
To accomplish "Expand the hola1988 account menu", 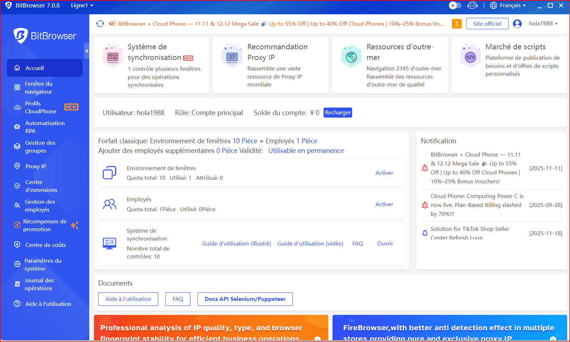I will (x=543, y=24).
